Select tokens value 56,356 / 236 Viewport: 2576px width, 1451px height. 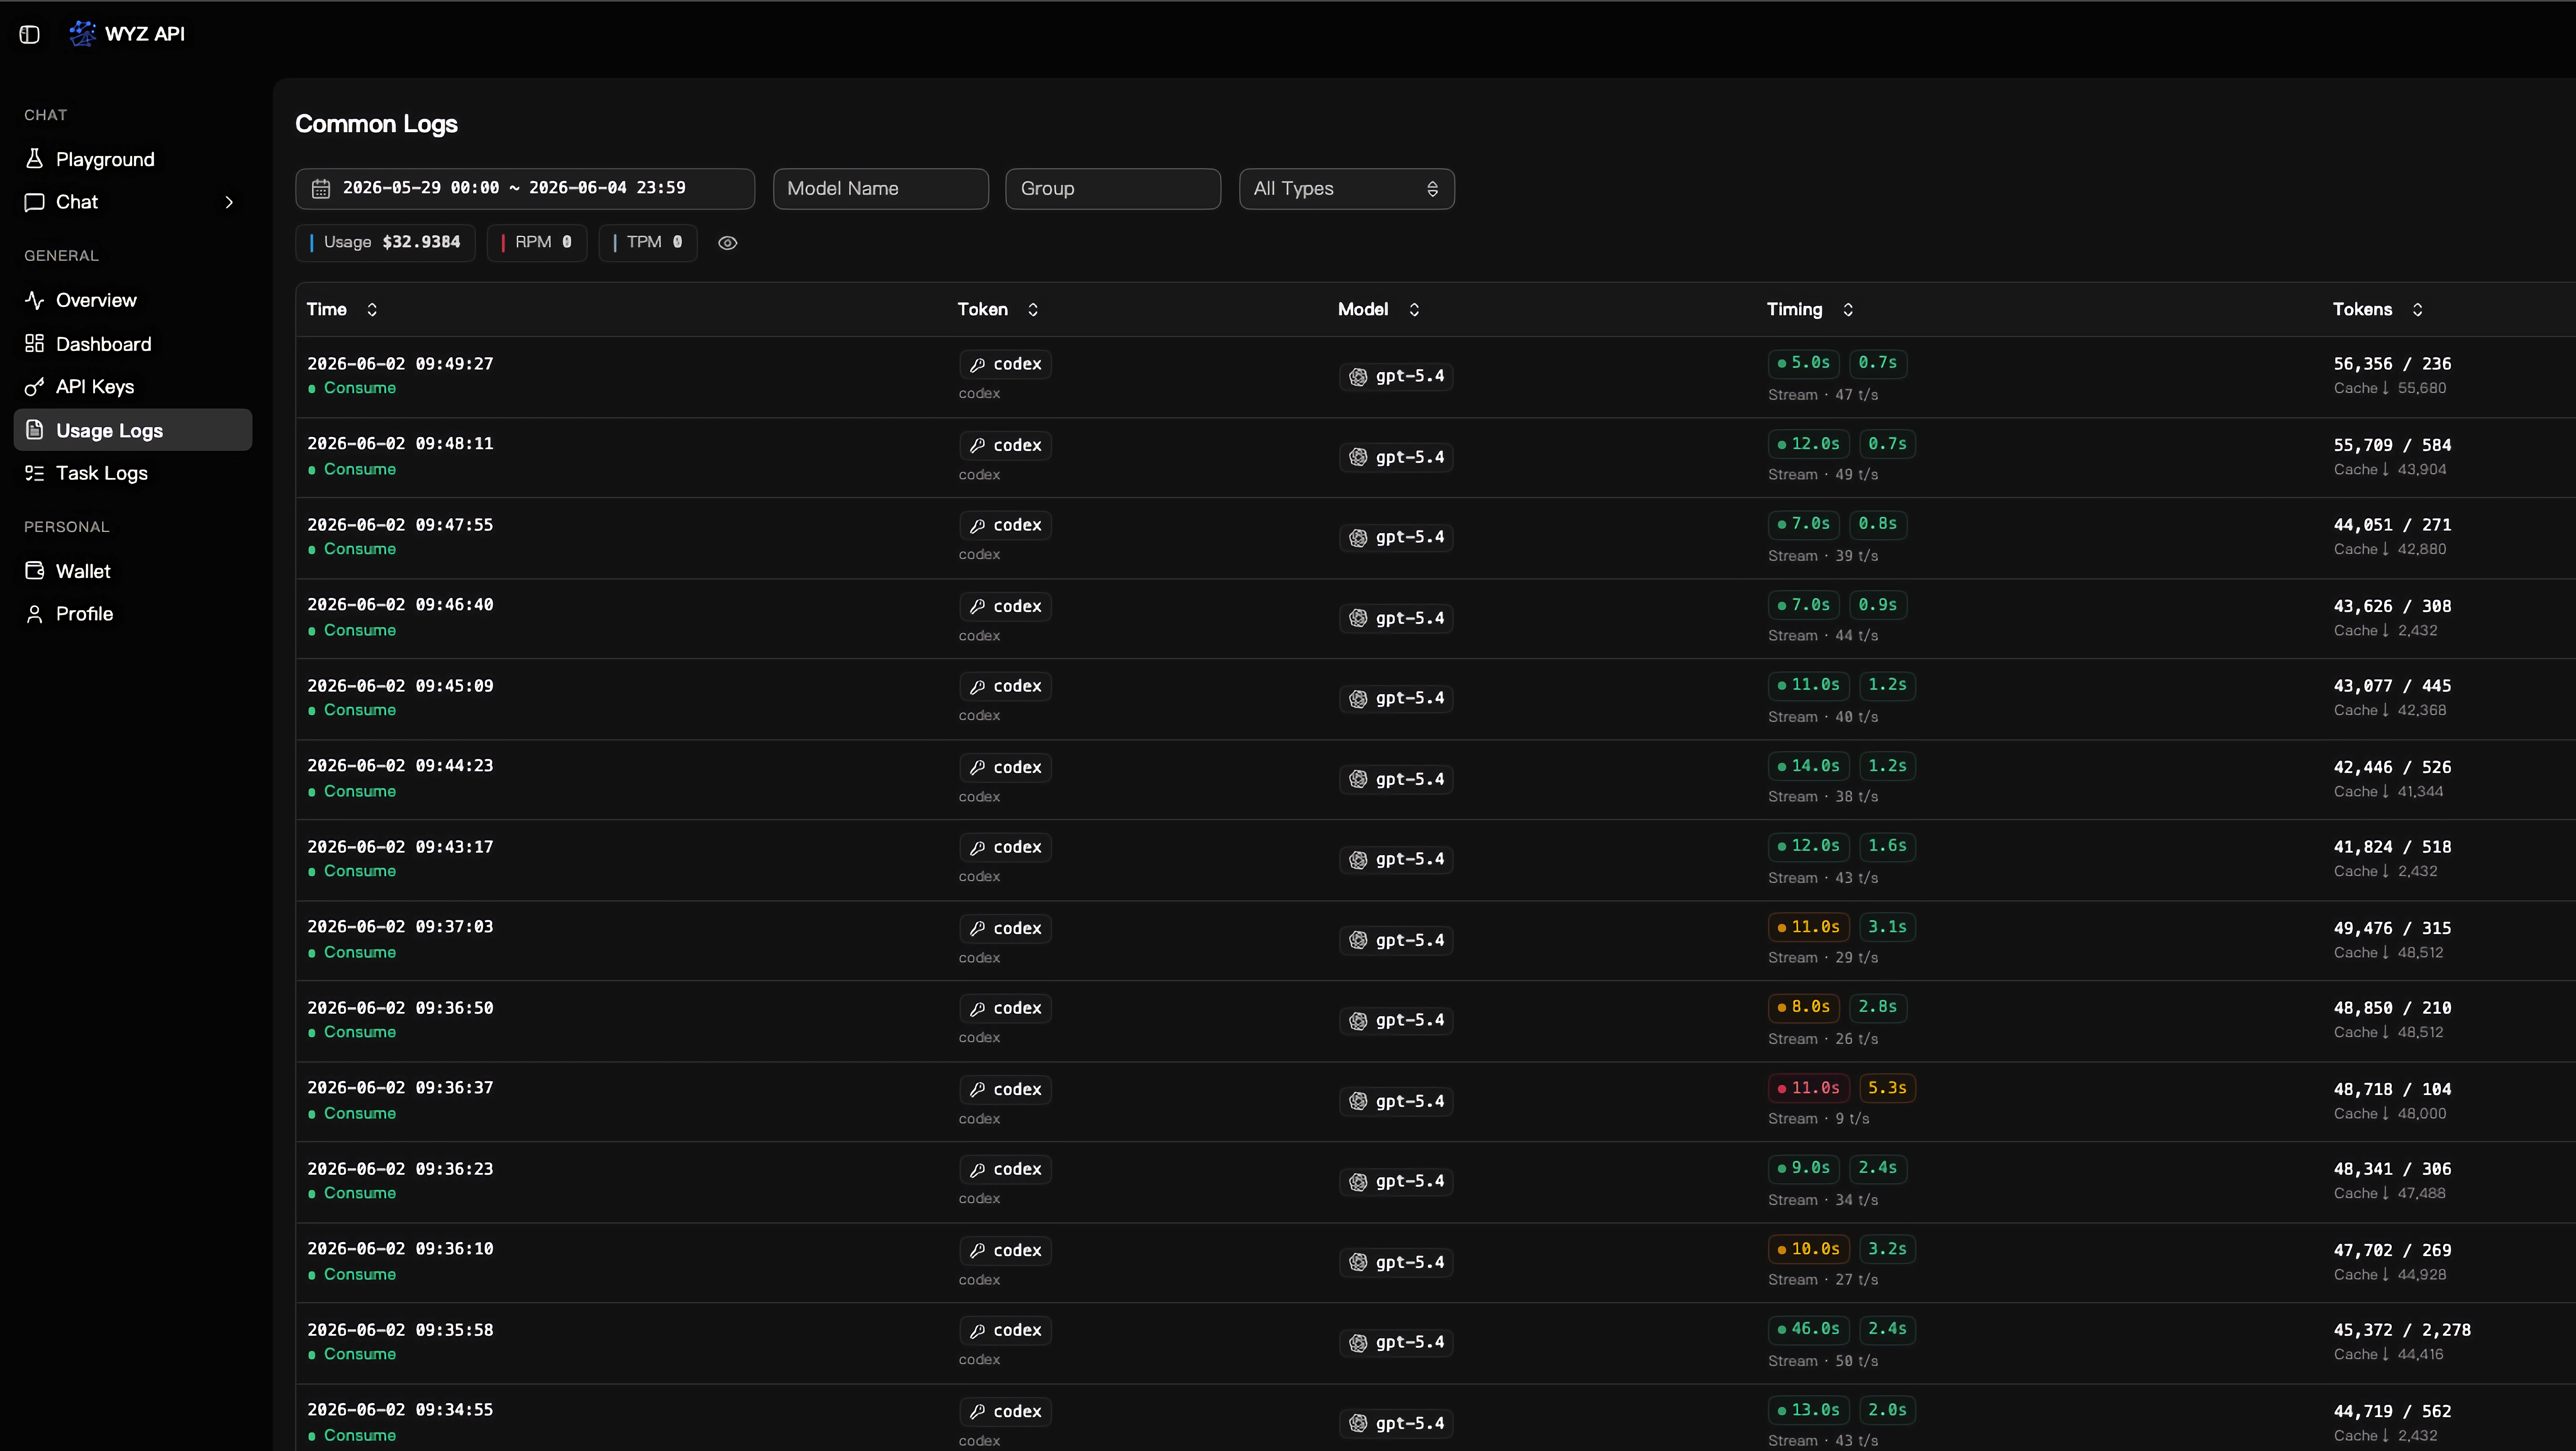point(2392,364)
